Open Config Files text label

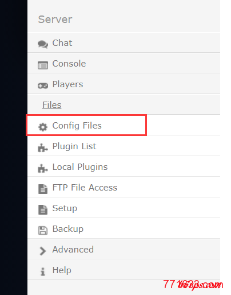(x=77, y=126)
